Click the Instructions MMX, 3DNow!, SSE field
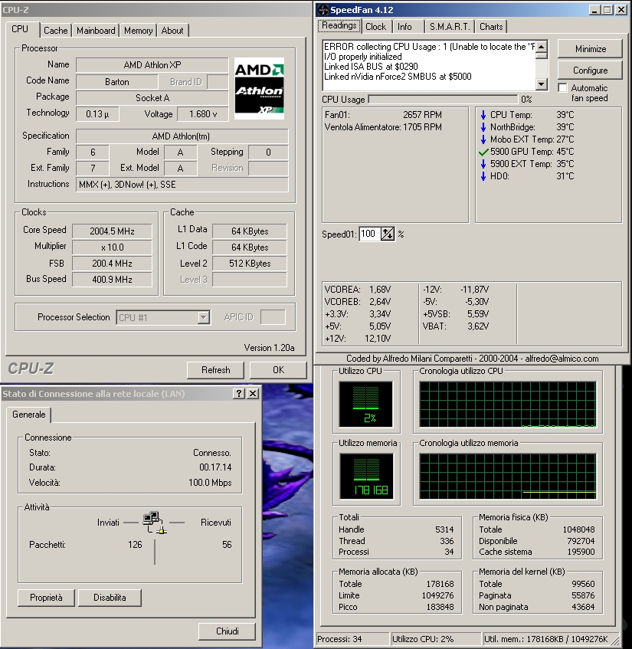Image resolution: width=632 pixels, height=649 pixels. pyautogui.click(x=182, y=185)
